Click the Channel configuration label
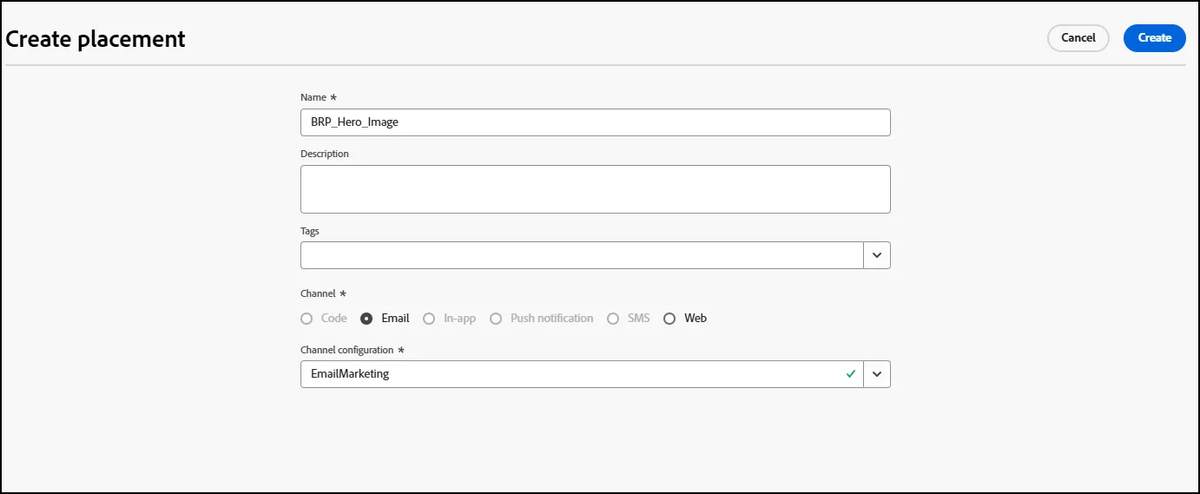The width and height of the screenshot is (1200, 494). click(x=347, y=350)
